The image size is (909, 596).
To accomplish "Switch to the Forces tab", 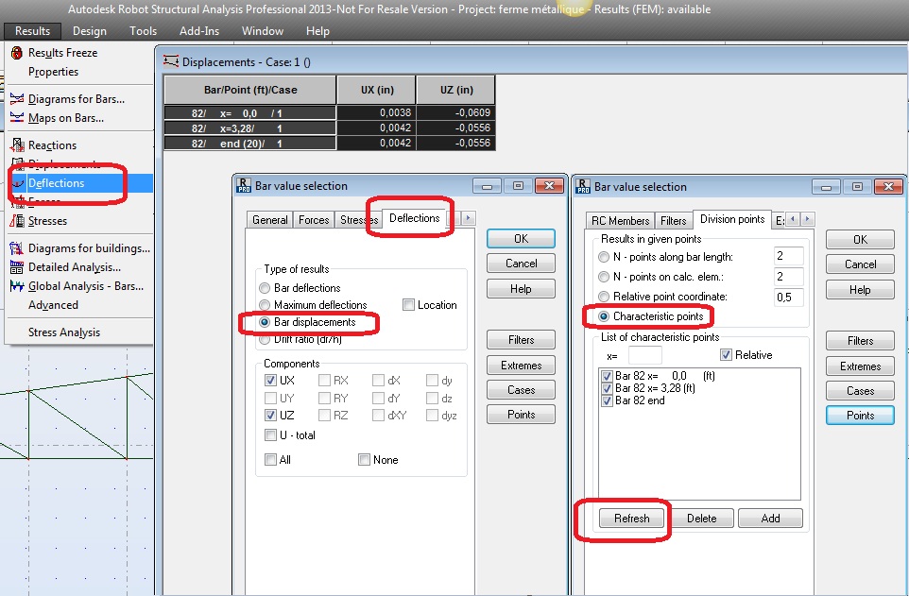I will coord(314,220).
